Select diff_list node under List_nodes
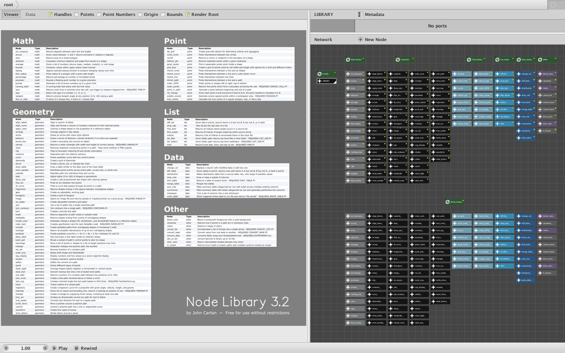565x353 pixels. (x=504, y=74)
